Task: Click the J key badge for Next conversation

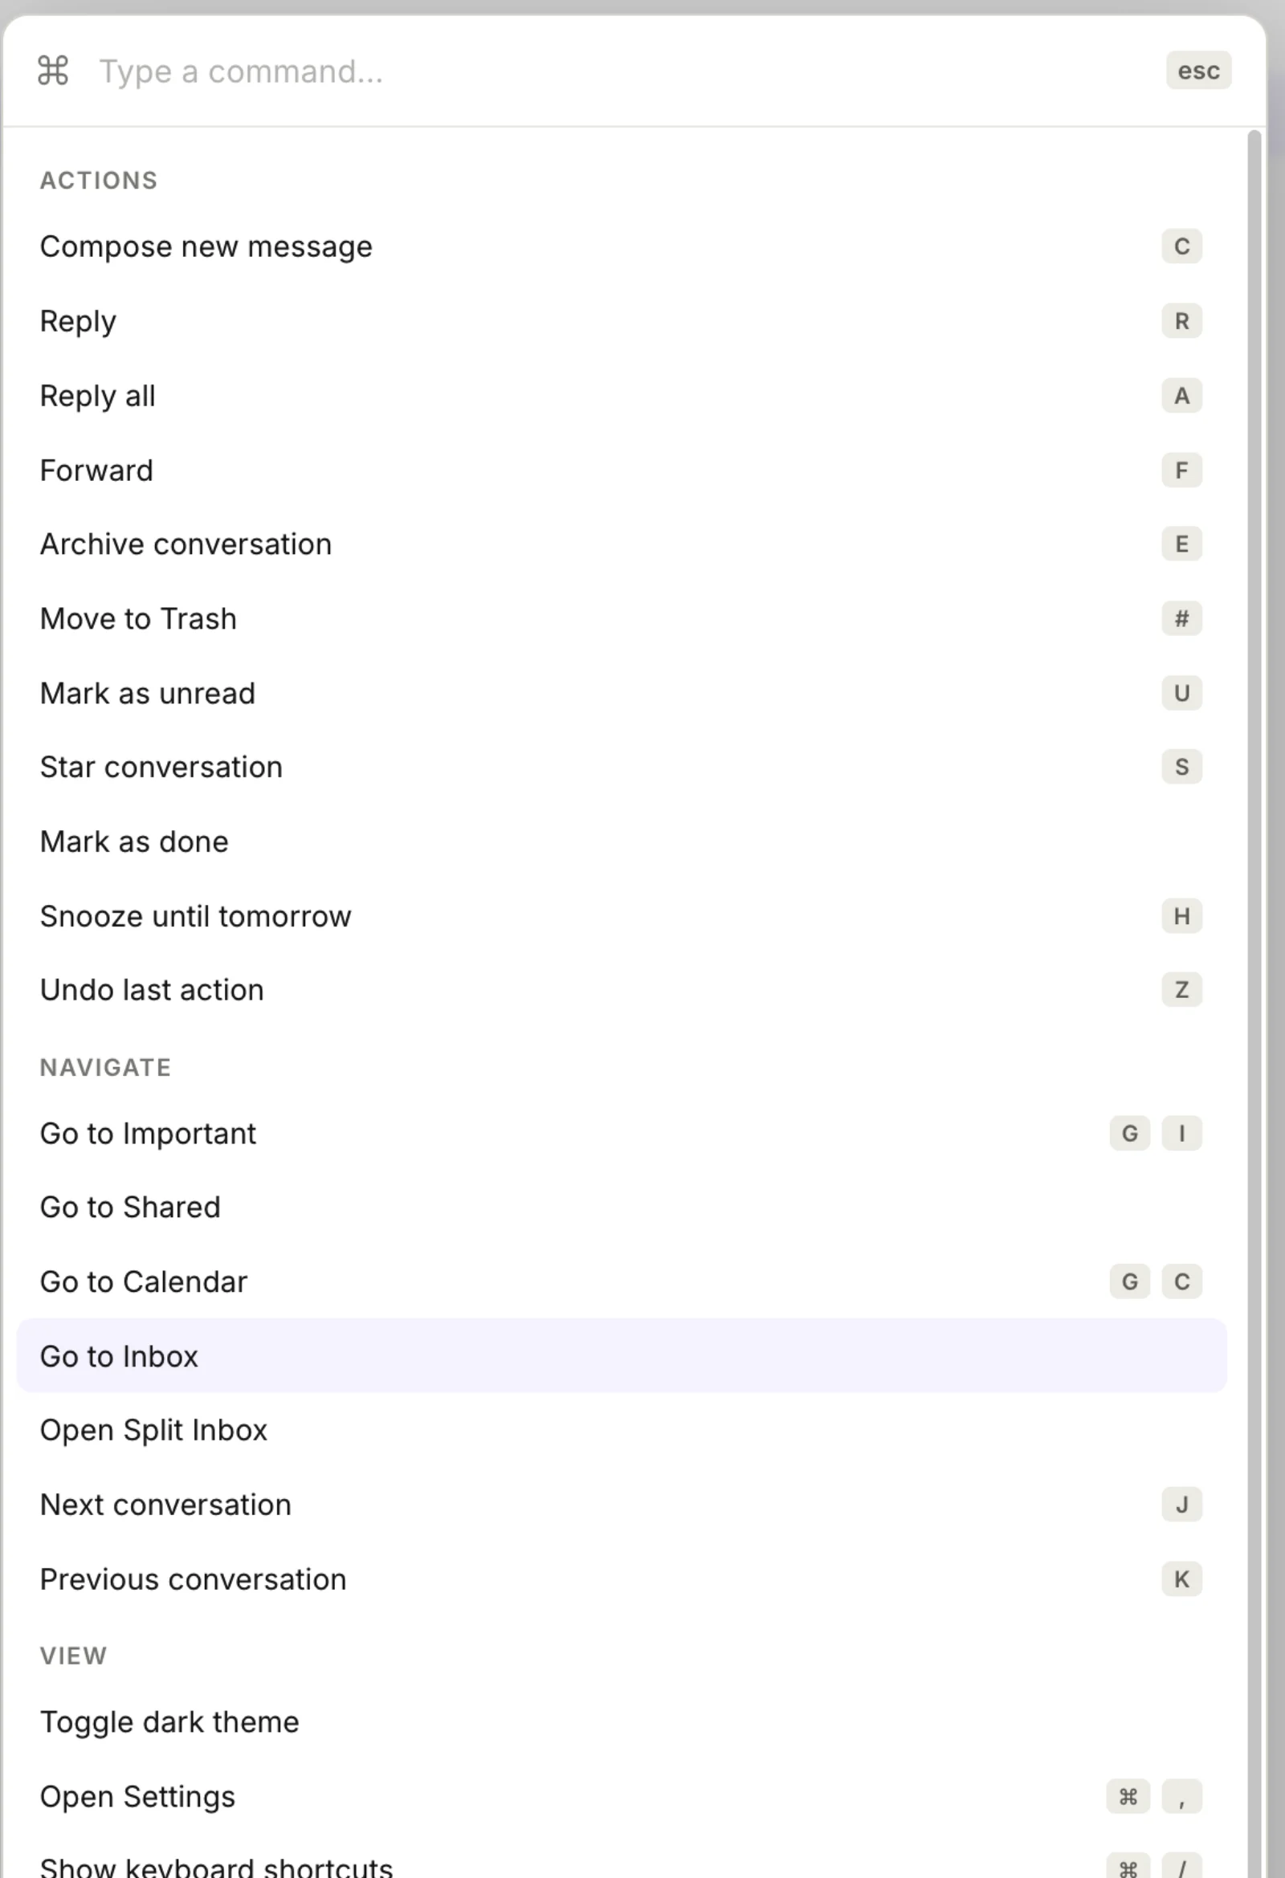Action: tap(1181, 1505)
